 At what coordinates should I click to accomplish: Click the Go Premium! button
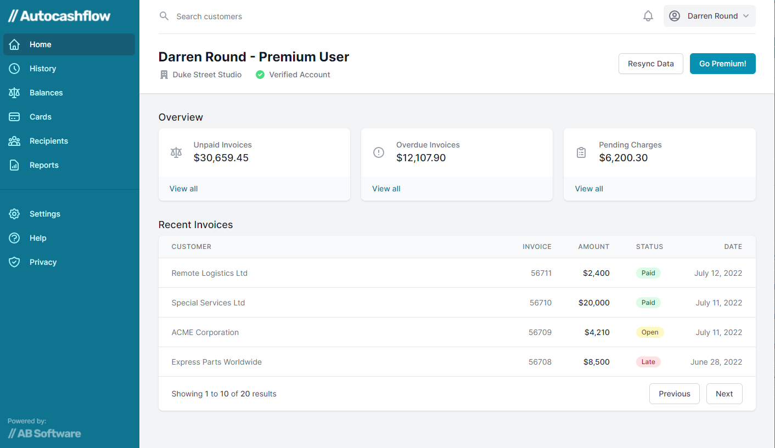click(722, 64)
